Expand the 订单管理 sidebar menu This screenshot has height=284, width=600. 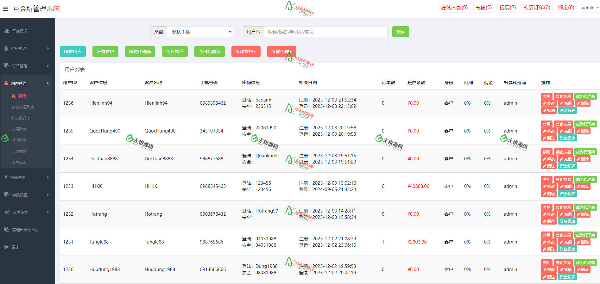(27, 66)
